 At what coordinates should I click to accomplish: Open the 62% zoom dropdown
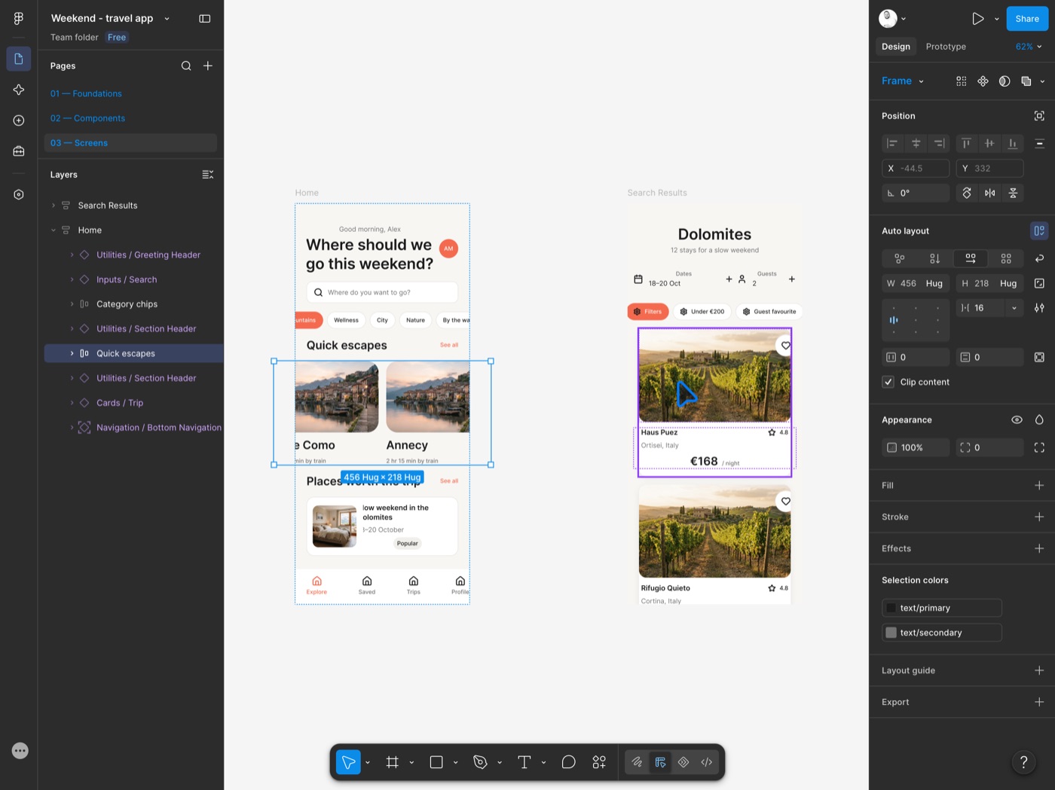point(1029,47)
